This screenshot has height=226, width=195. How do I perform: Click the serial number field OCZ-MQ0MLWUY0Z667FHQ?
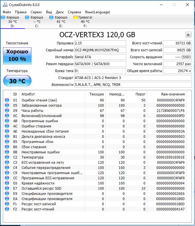click(x=100, y=50)
